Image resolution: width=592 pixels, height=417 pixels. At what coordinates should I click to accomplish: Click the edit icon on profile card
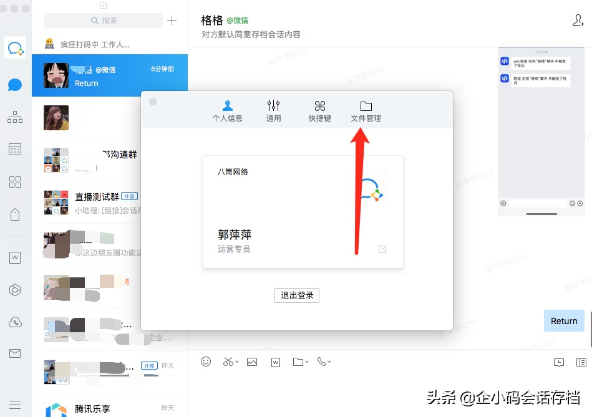click(x=382, y=249)
